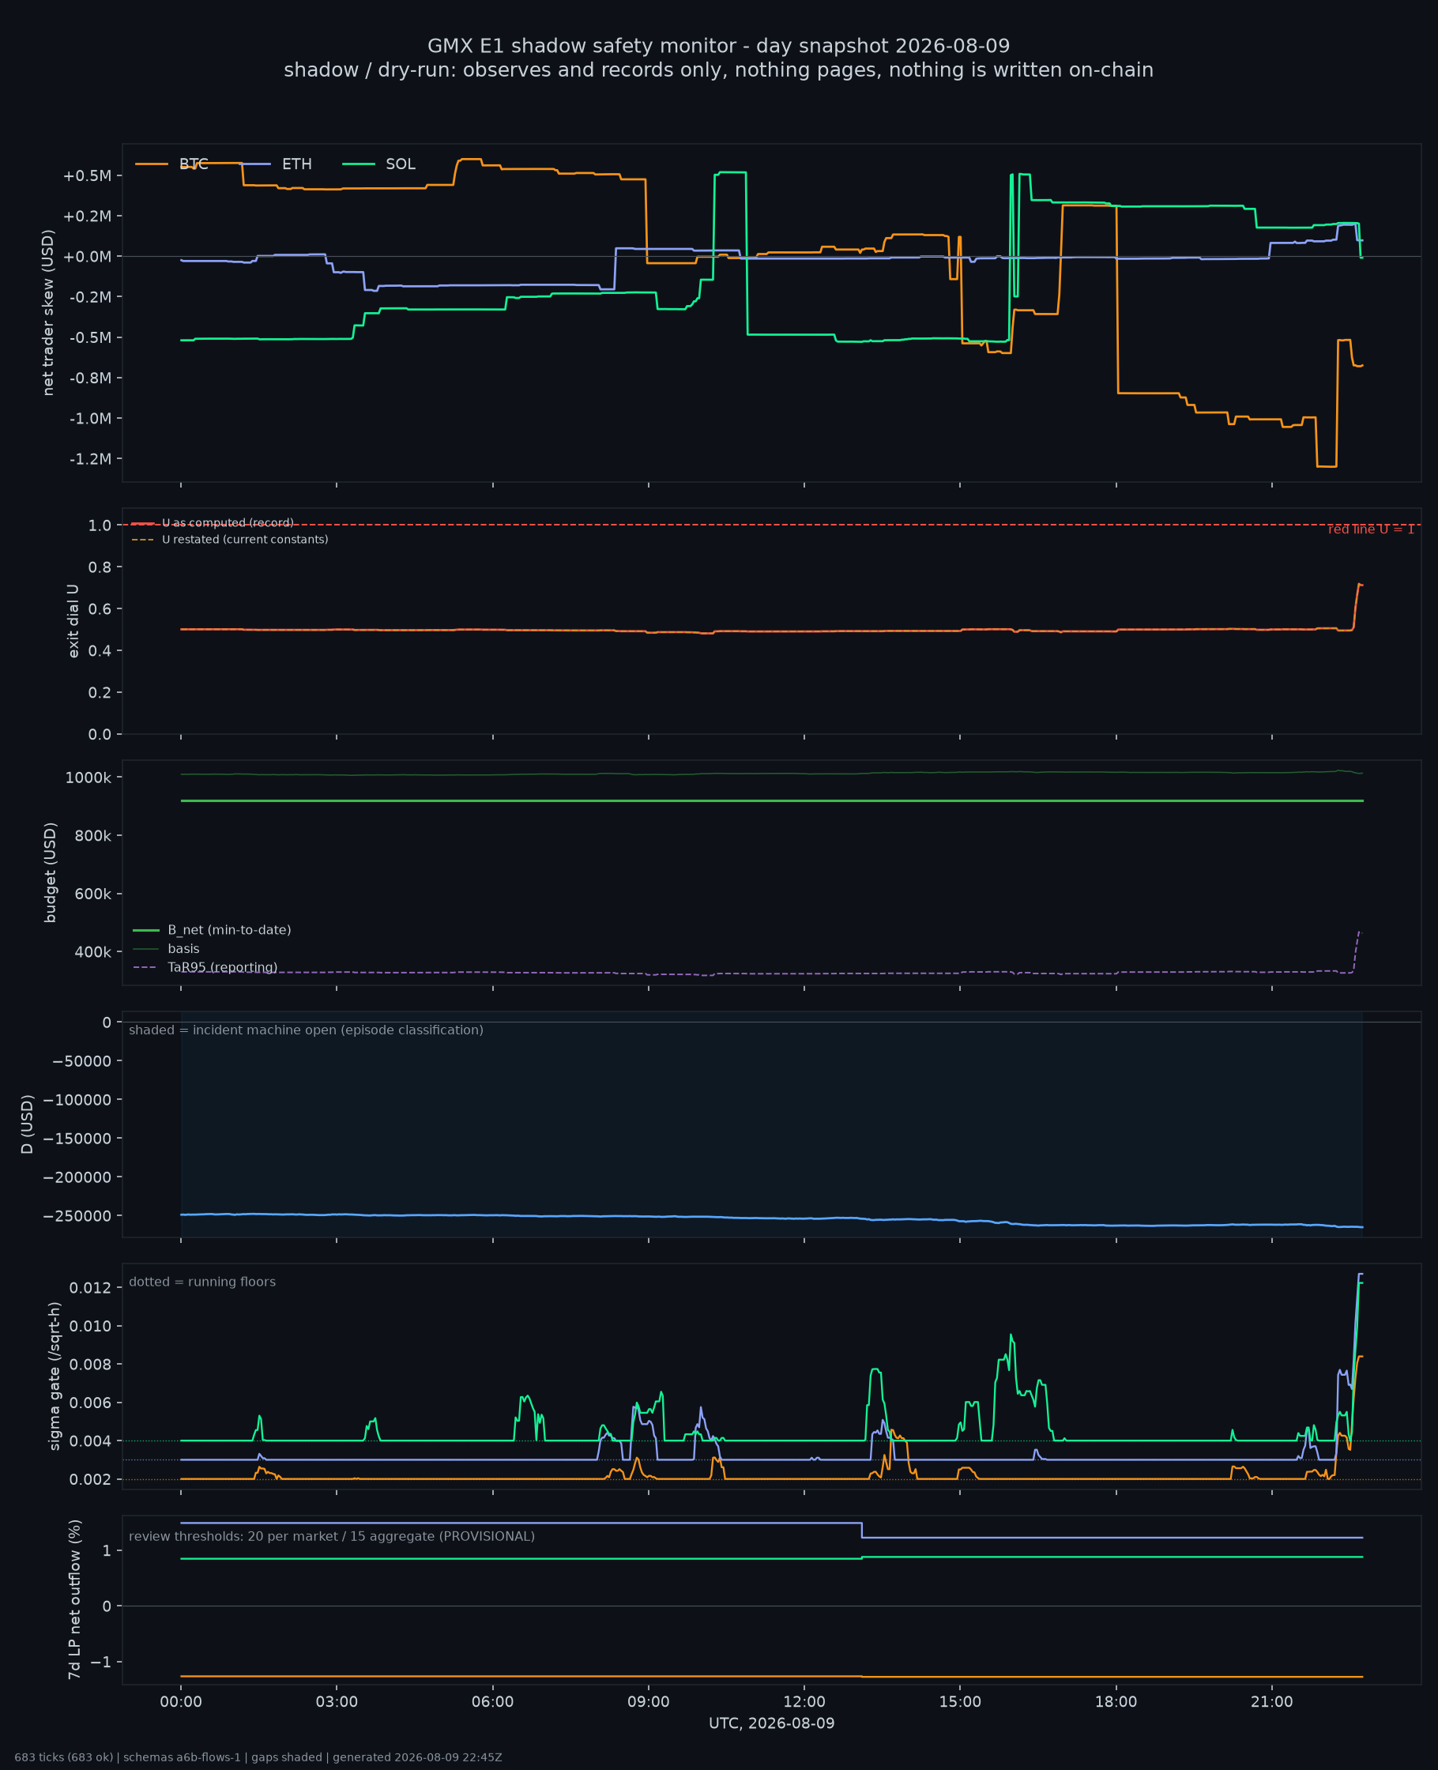Screen dimensions: 1438x1770
Task: Click the "−1" tick on the LP outflow axis
Action: tap(101, 1663)
